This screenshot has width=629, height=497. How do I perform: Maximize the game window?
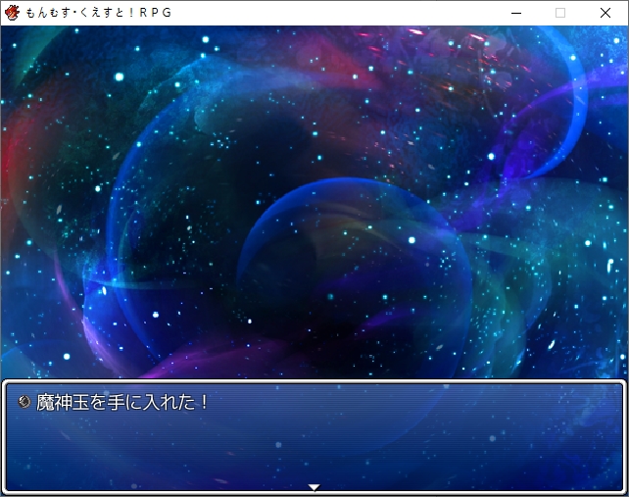click(x=560, y=13)
